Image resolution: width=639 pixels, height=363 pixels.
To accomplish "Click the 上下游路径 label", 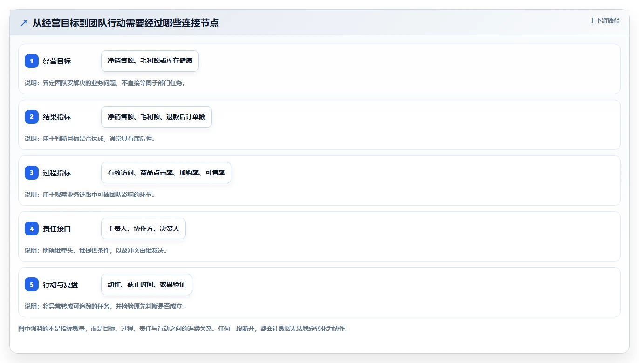I will point(605,20).
